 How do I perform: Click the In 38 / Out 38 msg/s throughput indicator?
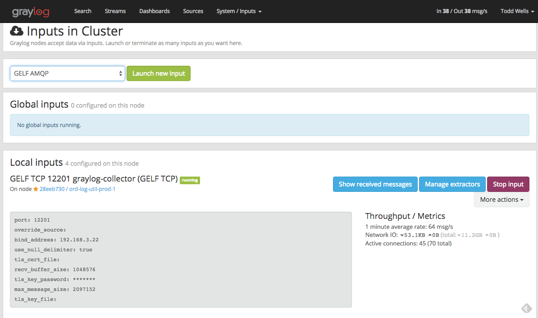click(x=462, y=11)
